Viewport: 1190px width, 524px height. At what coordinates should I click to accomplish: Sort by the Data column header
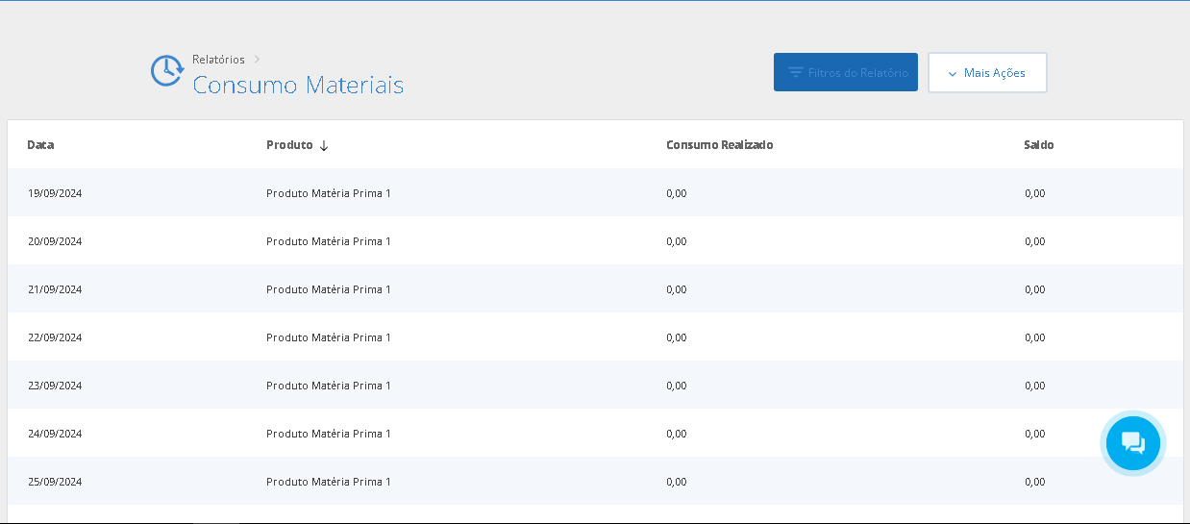[40, 145]
